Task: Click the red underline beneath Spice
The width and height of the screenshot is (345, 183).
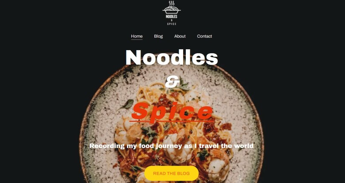Action: tap(172, 121)
